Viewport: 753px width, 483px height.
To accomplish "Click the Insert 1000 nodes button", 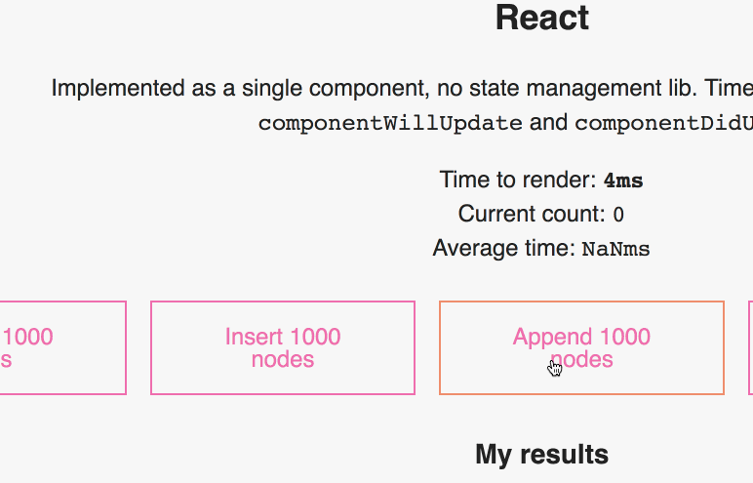I will tap(283, 348).
